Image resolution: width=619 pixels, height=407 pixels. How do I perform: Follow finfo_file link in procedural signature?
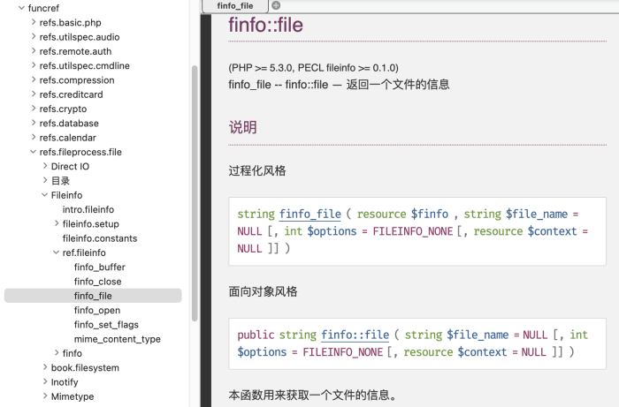pyautogui.click(x=309, y=214)
